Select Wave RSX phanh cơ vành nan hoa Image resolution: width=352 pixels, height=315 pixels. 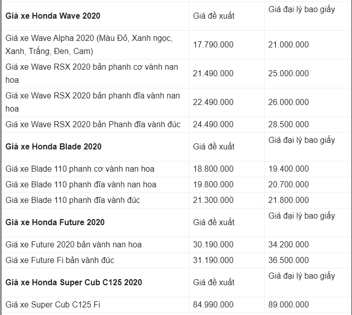[x=92, y=74]
